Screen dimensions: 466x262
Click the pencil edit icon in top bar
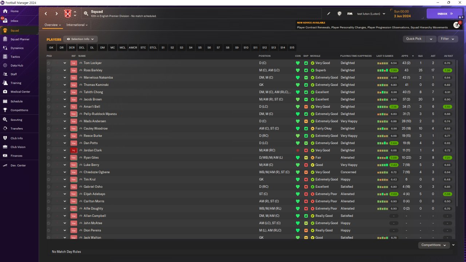pos(329,14)
